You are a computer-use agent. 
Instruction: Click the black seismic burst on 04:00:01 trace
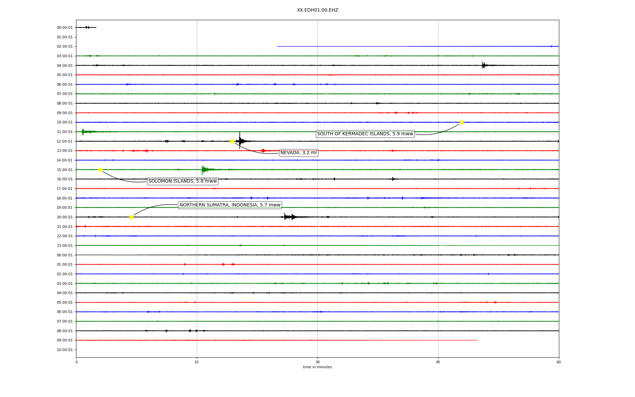(x=483, y=65)
